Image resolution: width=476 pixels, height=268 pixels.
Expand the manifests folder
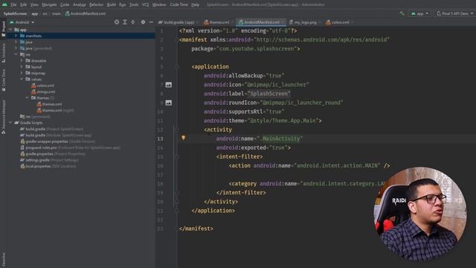coord(16,36)
